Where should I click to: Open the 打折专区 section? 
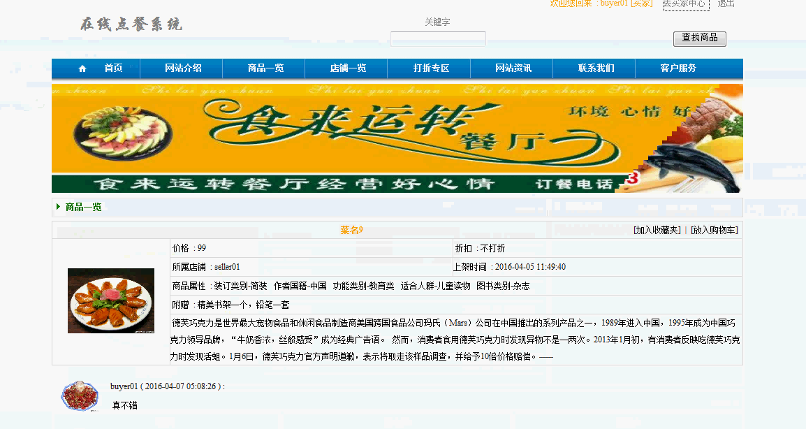(x=431, y=68)
